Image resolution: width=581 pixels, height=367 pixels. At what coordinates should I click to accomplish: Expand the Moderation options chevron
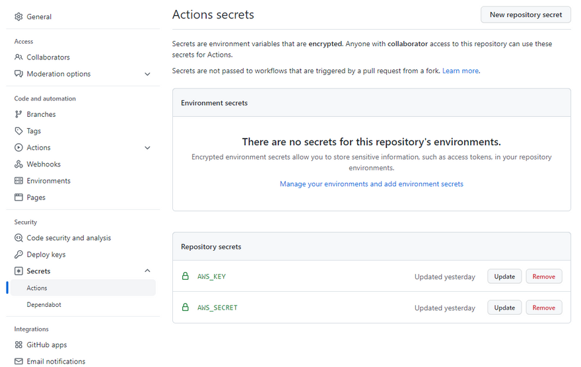(x=147, y=74)
